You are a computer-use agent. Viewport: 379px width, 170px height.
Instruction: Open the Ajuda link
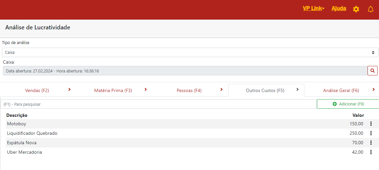[x=339, y=8]
